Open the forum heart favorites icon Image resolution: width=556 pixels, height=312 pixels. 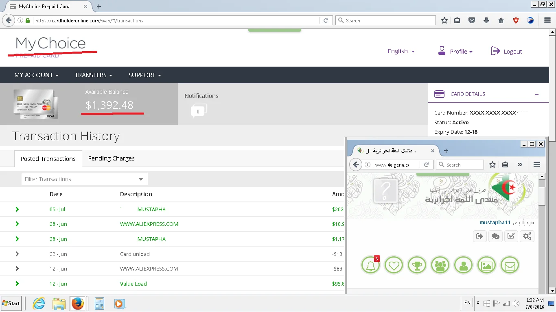point(394,265)
